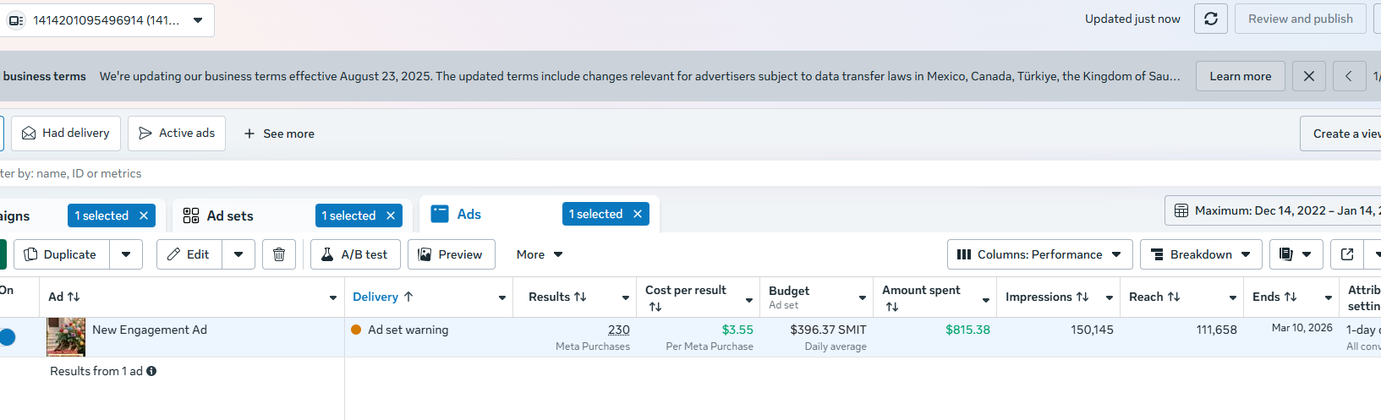Switch to the Ad sets tab

pos(230,216)
